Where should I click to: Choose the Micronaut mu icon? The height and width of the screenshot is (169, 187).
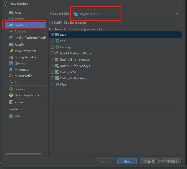coord(11,69)
